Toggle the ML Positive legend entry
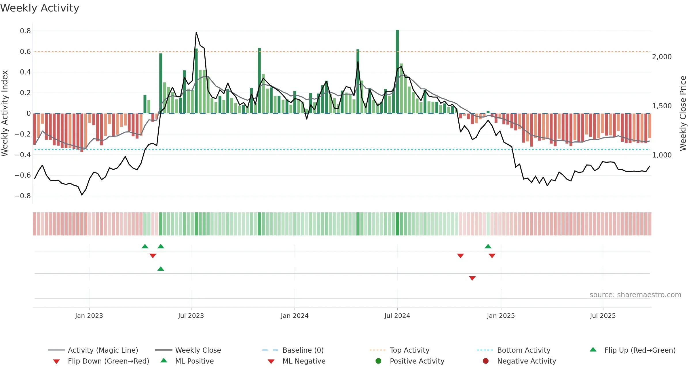This screenshot has height=388, width=691. (x=187, y=361)
